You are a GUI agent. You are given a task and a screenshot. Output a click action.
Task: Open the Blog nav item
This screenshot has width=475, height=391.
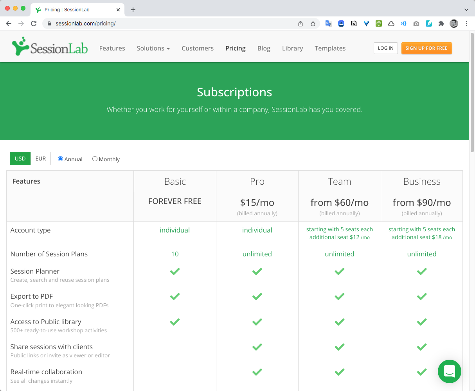(264, 48)
